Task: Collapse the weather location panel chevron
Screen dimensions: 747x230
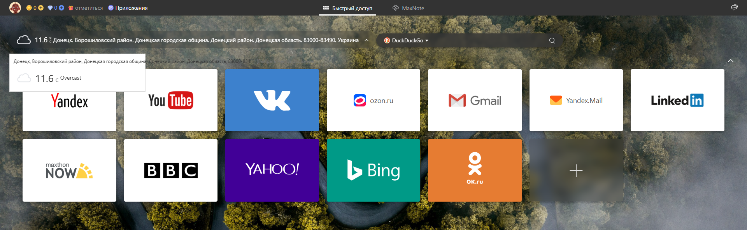Action: 366,40
